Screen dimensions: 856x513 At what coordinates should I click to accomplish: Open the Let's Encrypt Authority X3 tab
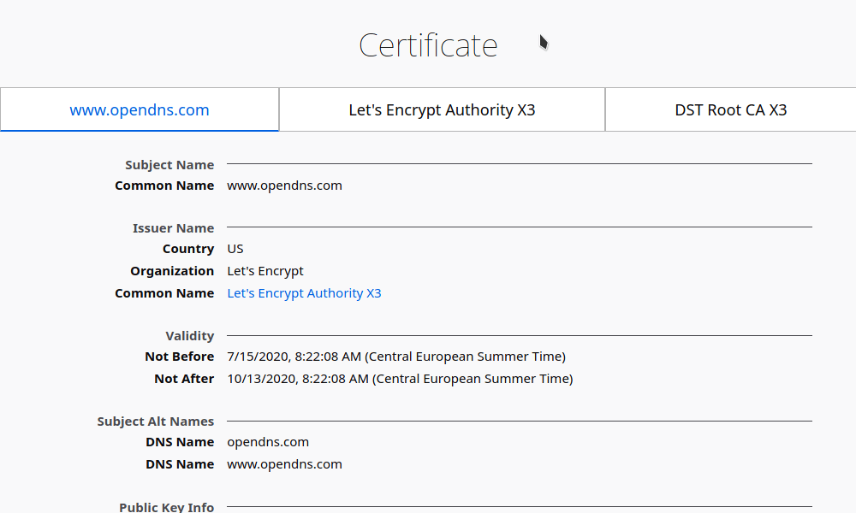point(442,109)
